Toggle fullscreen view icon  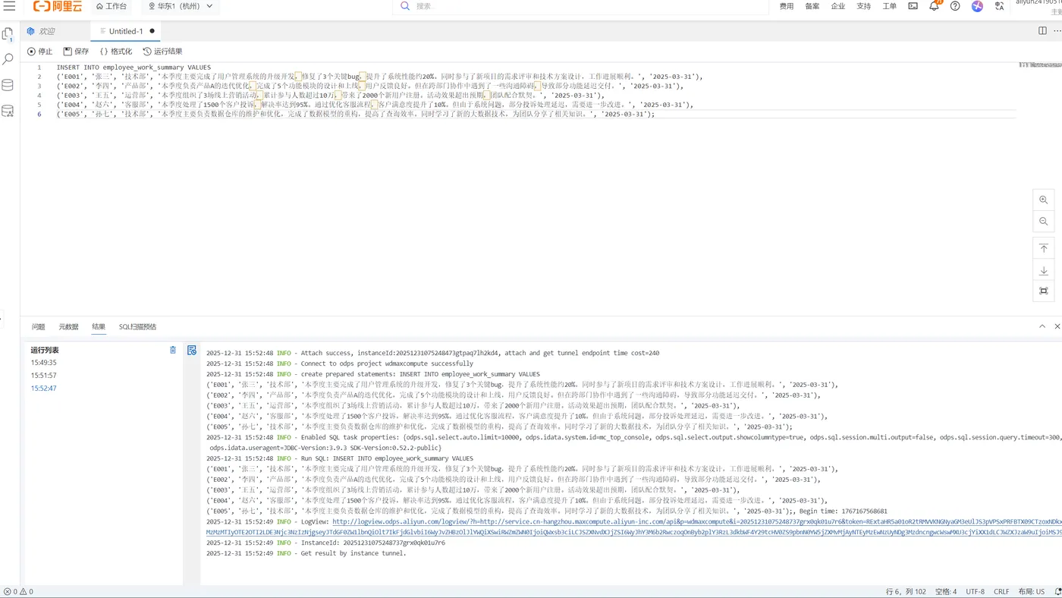click(x=1044, y=291)
